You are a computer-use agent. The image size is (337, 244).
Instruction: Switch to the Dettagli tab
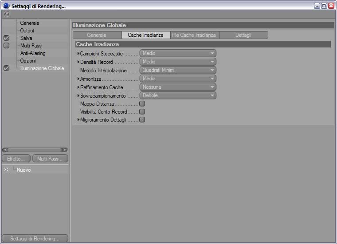[x=243, y=35]
